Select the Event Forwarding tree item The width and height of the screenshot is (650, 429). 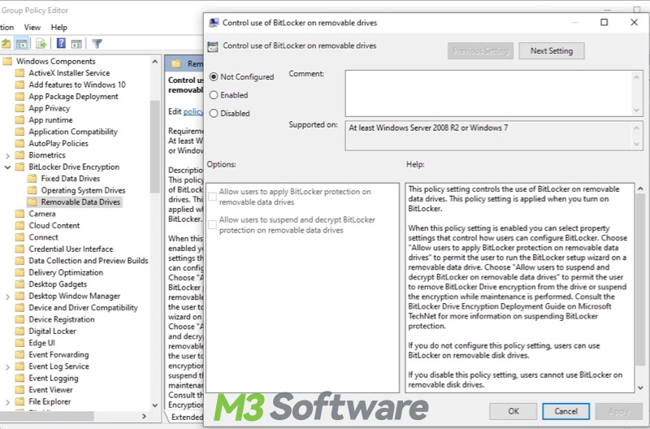pos(58,355)
